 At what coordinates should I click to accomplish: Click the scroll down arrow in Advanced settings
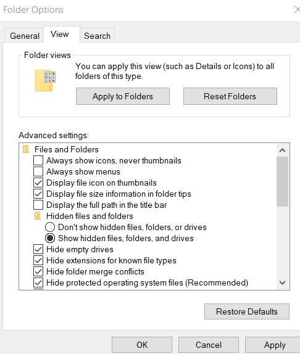pos(282,282)
